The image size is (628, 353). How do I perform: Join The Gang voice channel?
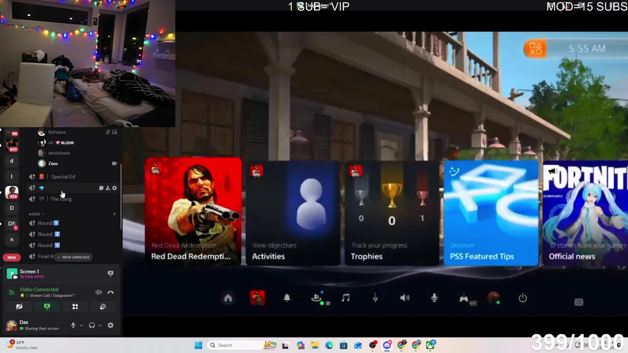[x=74, y=199]
